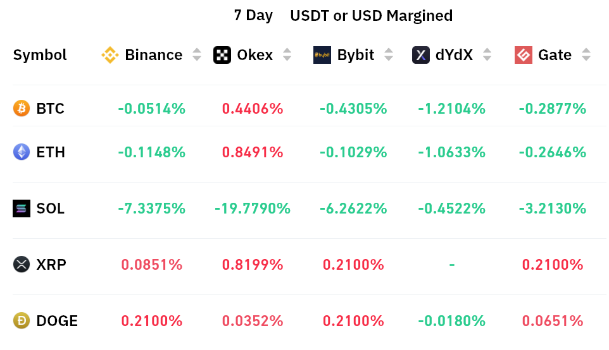Sort table by Bybit column arrows
The image size is (609, 350).
pos(388,55)
